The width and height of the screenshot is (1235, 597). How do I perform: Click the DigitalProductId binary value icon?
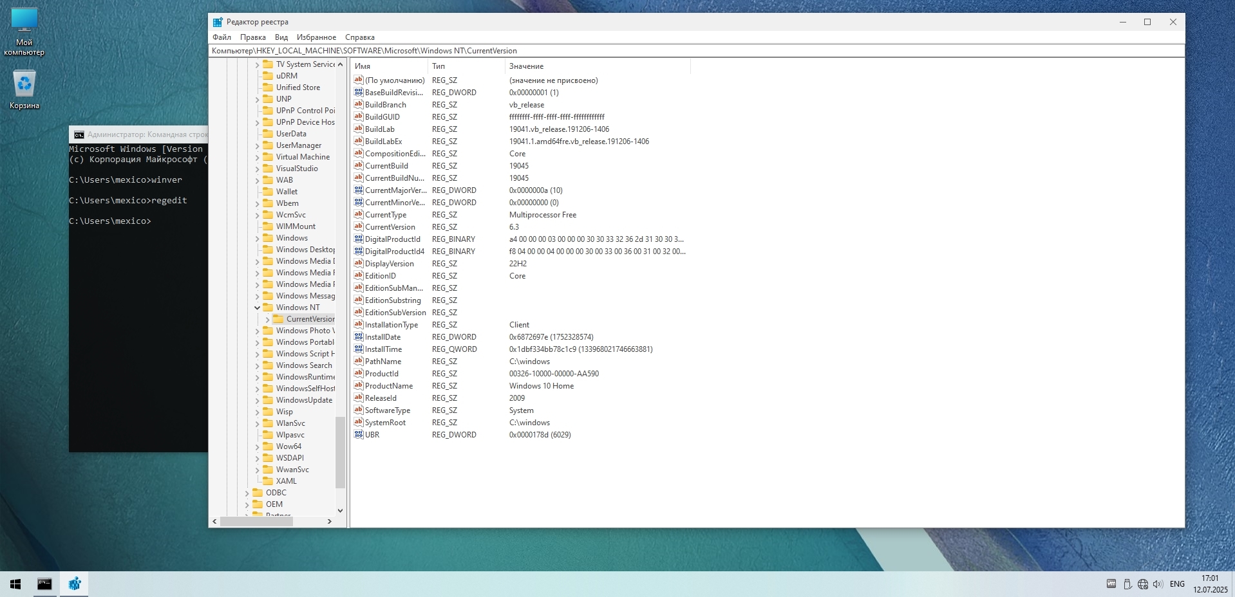pos(359,239)
